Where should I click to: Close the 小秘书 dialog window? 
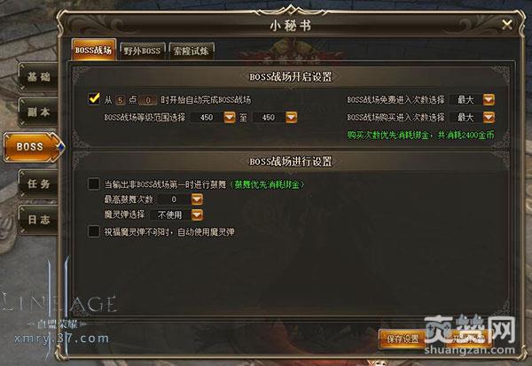click(506, 25)
